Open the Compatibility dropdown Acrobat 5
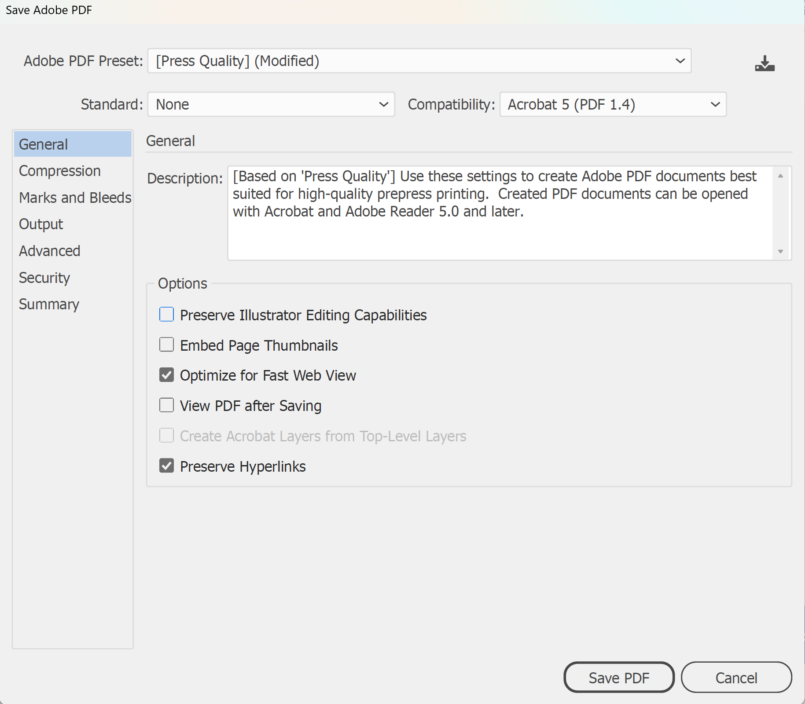The image size is (805, 704). click(613, 104)
